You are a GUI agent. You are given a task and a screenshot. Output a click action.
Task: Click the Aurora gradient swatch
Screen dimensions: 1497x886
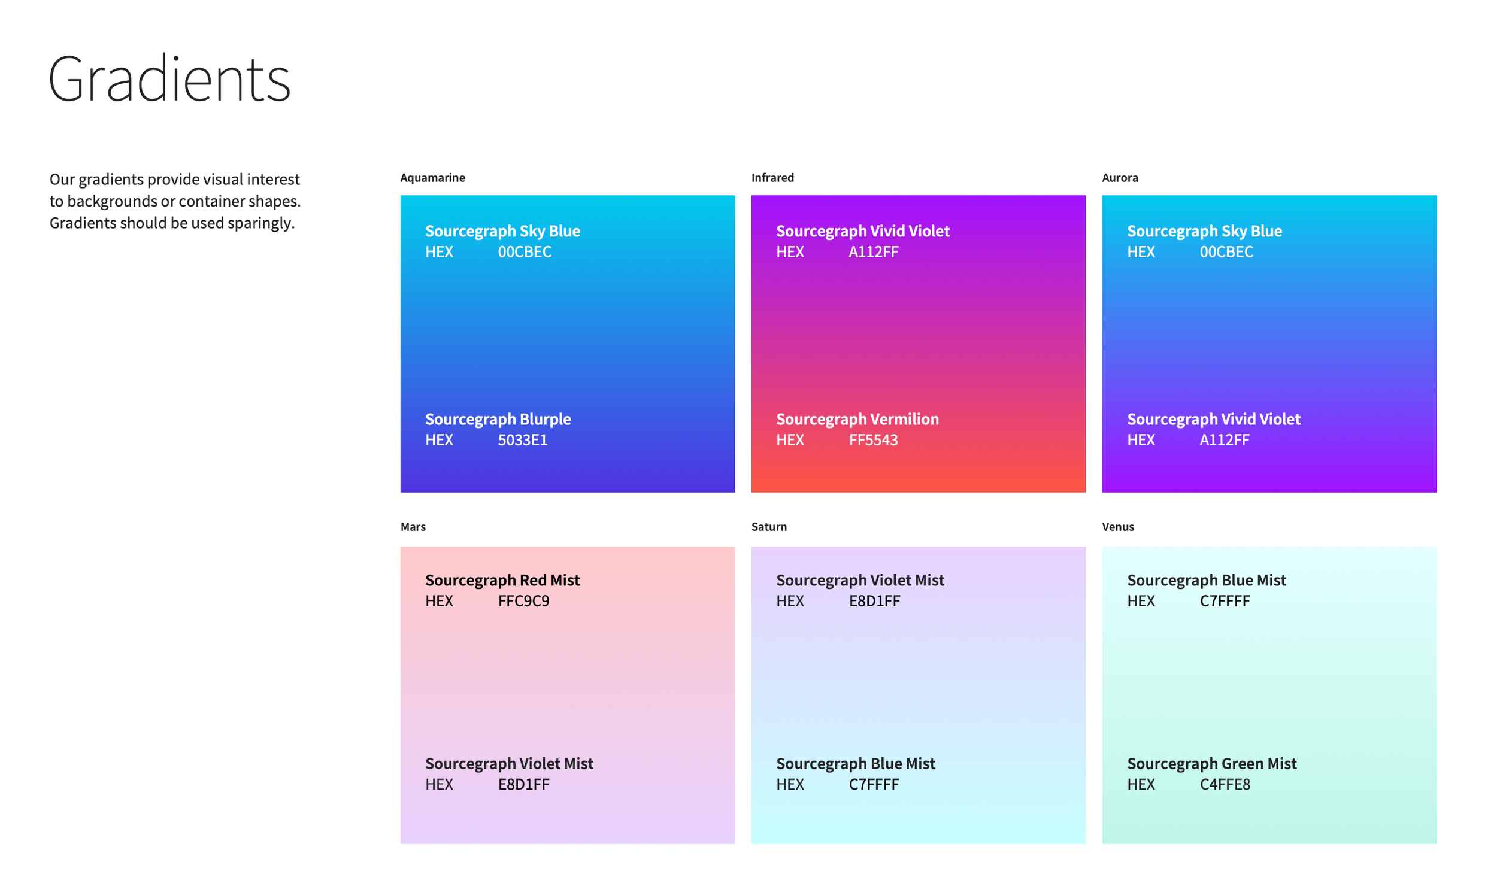[1269, 335]
